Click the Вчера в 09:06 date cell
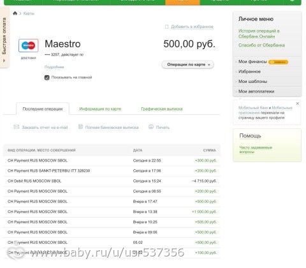 pos(145,232)
